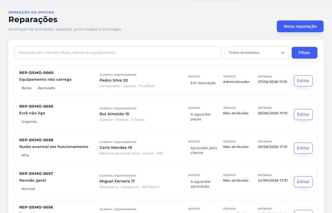Open the Todos os estados dropdown
This screenshot has width=332, height=213.
[256, 53]
